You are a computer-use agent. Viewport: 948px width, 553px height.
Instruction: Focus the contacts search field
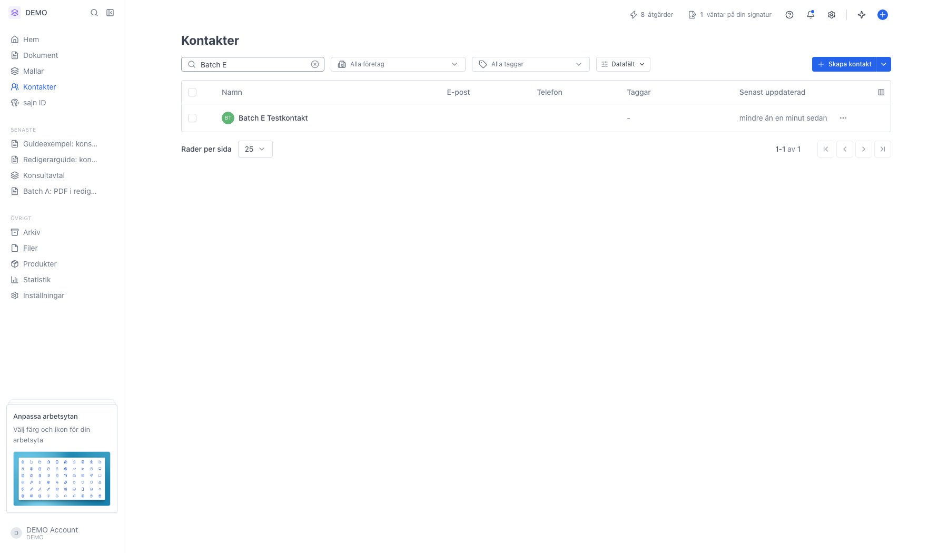(253, 64)
